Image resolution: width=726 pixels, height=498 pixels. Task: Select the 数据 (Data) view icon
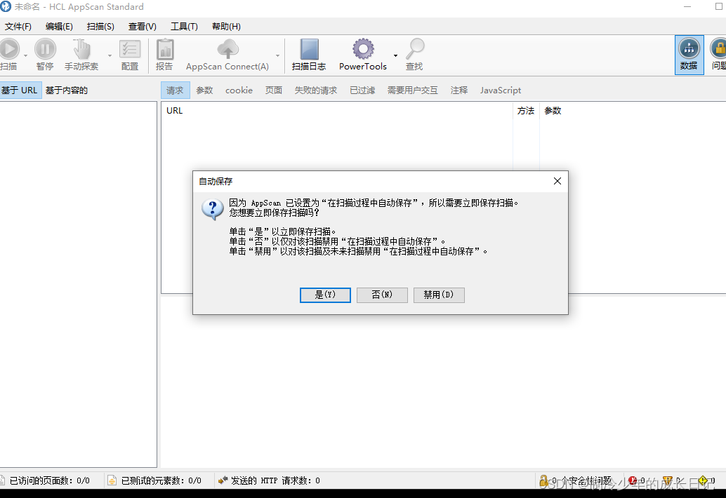[x=688, y=54]
